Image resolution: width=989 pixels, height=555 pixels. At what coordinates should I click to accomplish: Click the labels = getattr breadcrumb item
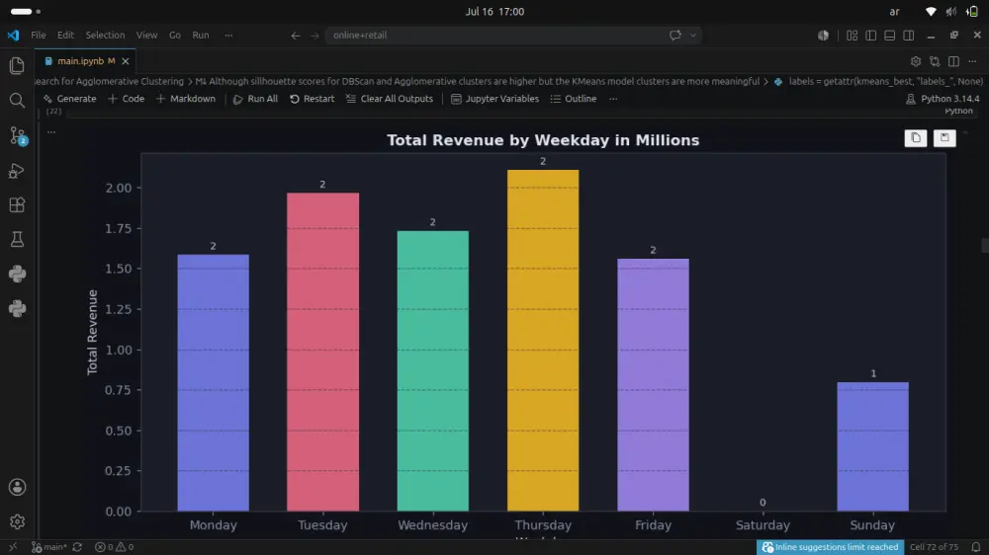[x=878, y=81]
